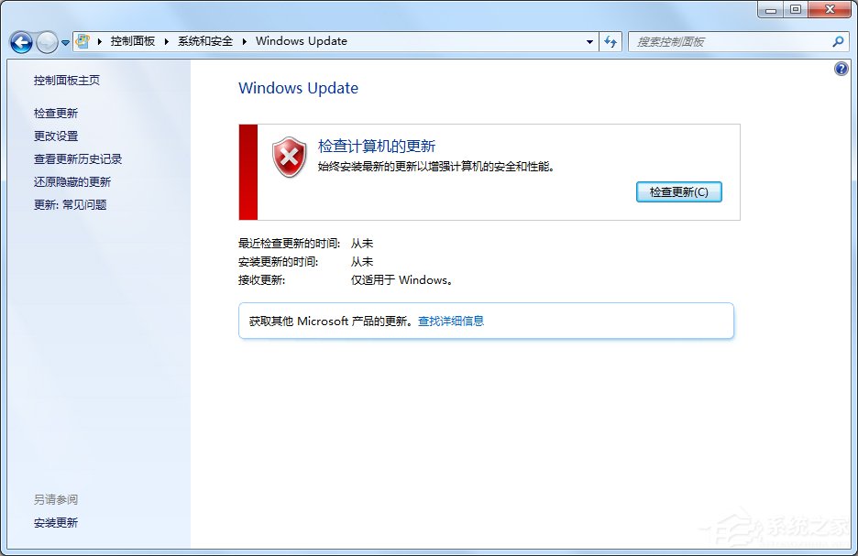
Task: Click the refresh icon in the address bar
Action: [610, 41]
